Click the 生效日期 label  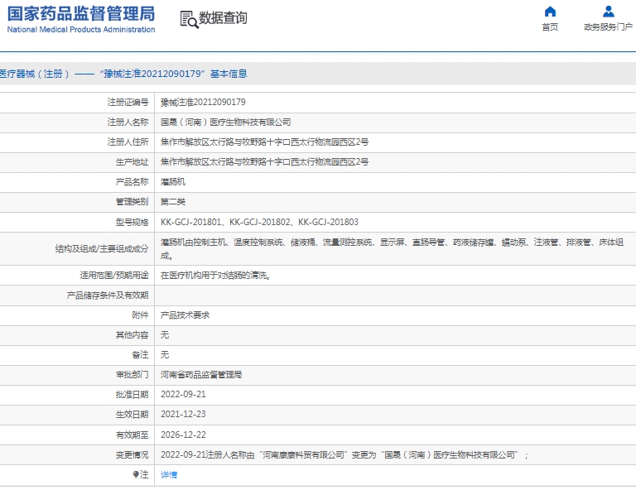coord(132,414)
